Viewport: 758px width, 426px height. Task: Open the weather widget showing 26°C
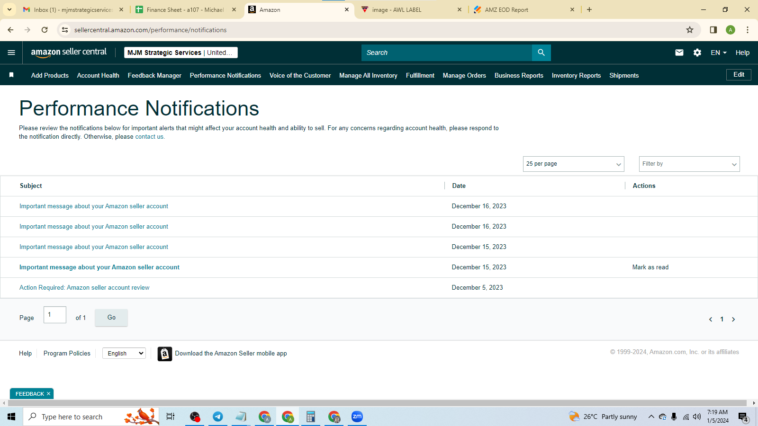coord(603,417)
